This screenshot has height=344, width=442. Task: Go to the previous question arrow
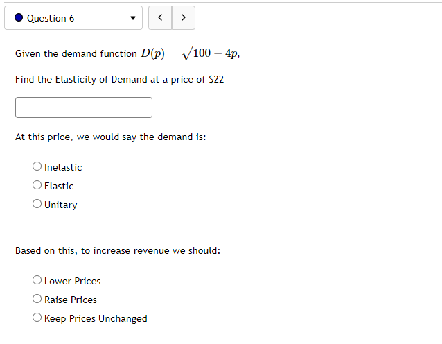click(x=160, y=18)
